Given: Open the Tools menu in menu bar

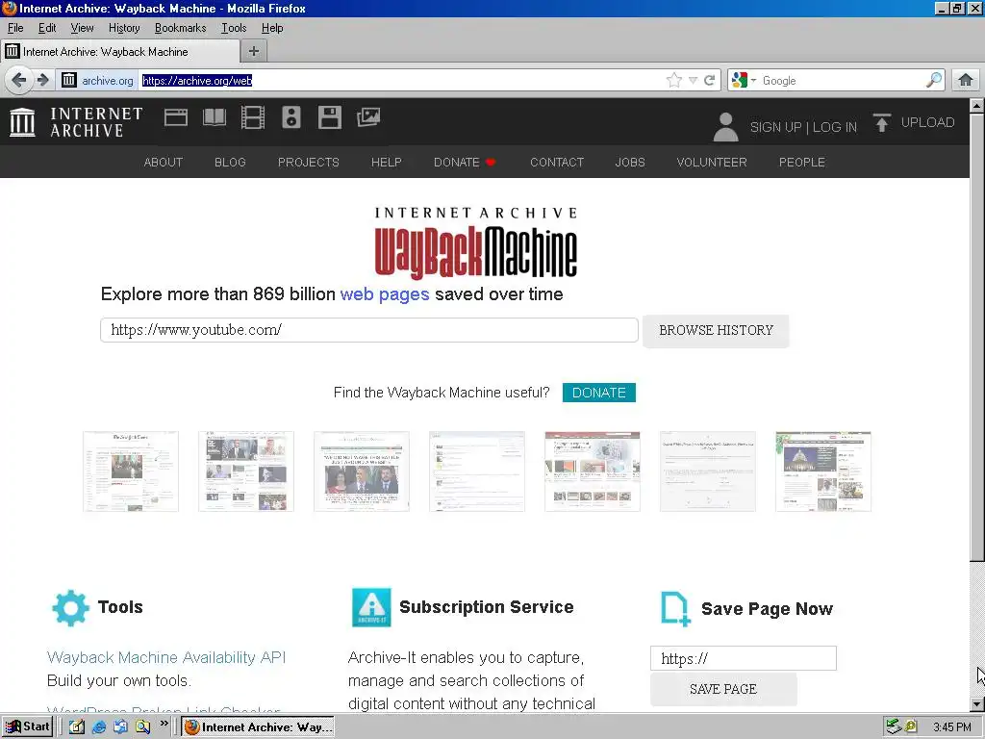Looking at the screenshot, I should coord(234,28).
